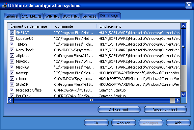This screenshot has height=130, width=194.
Task: Uncheck the UpdaterUI startup item
Action: point(12,38)
